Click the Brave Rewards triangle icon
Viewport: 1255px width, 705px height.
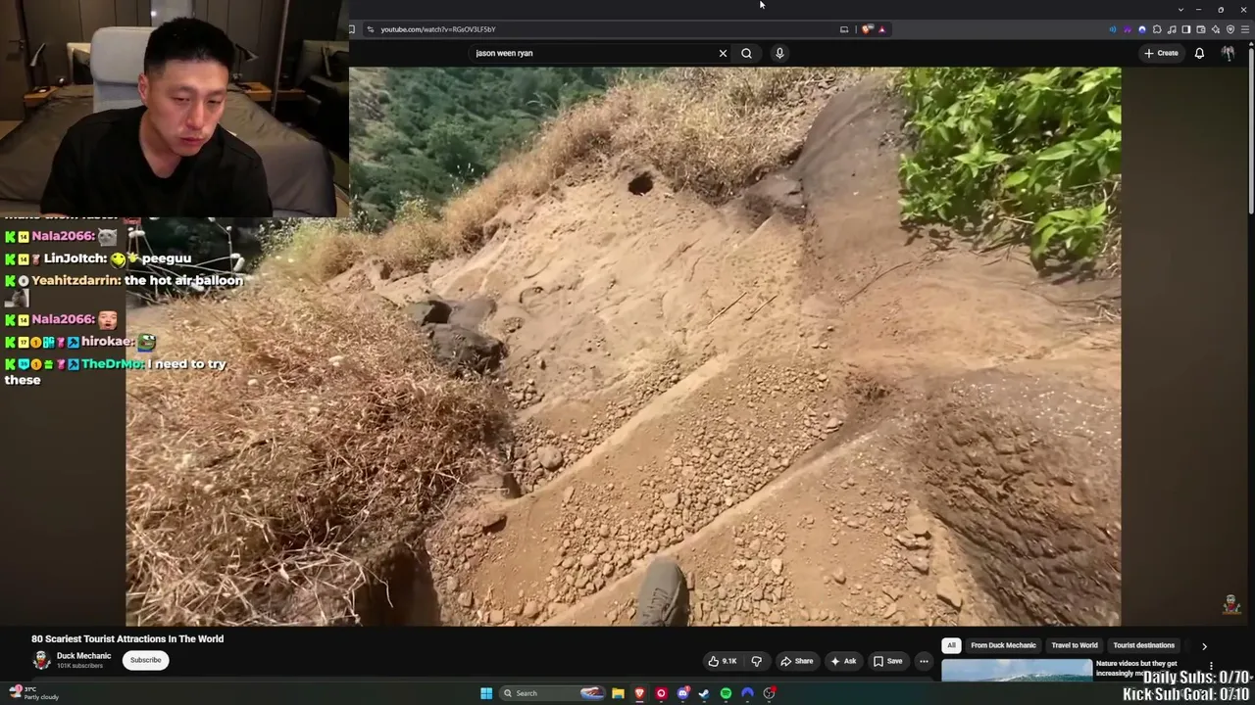(x=881, y=29)
